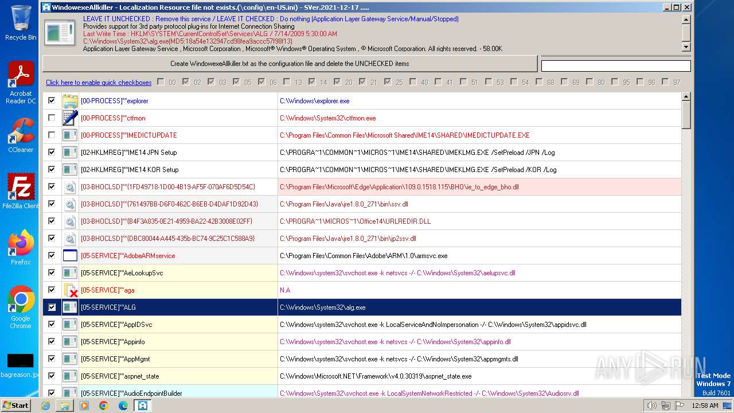Select the aspnet_state.exe path cell
Screen dimensions: 734x413
pyautogui.click(x=479, y=376)
